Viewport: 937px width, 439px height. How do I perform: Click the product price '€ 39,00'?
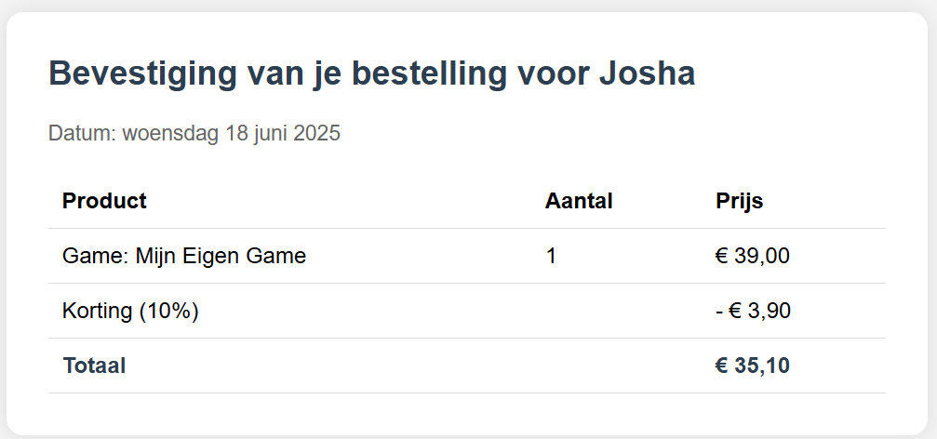pyautogui.click(x=753, y=256)
